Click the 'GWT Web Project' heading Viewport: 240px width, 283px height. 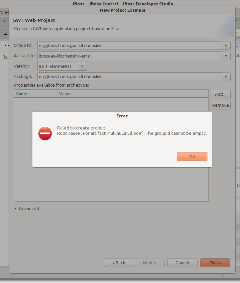34,20
